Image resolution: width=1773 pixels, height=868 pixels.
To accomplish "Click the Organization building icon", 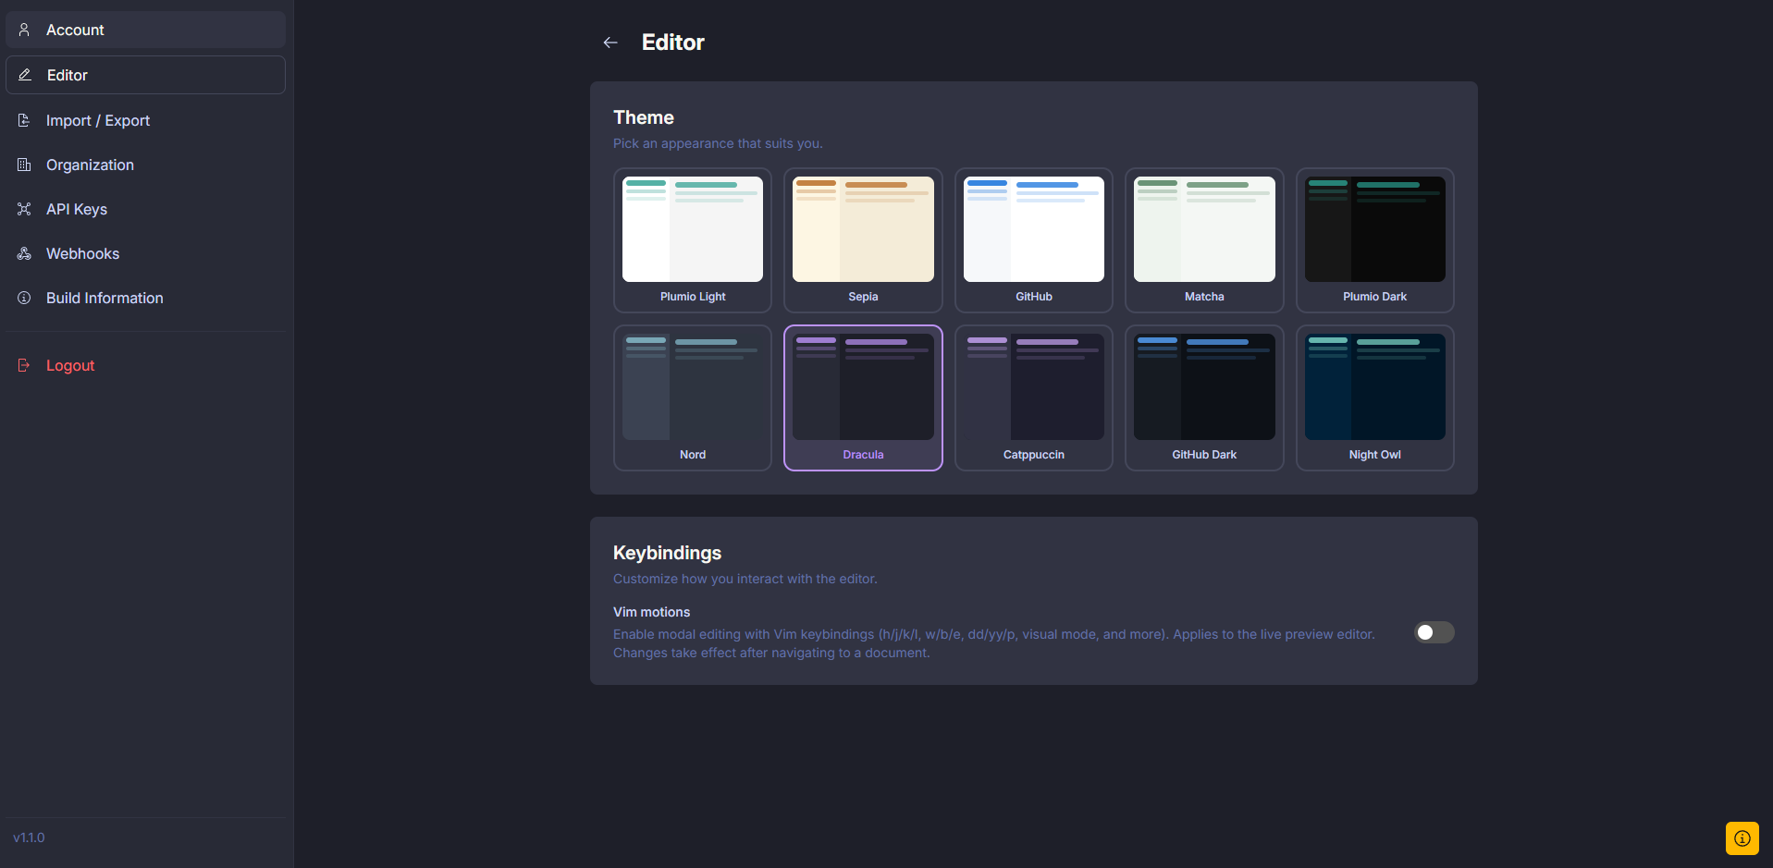I will [24, 165].
